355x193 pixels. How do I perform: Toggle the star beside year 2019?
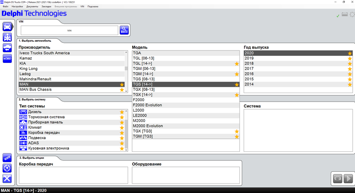coord(350,58)
